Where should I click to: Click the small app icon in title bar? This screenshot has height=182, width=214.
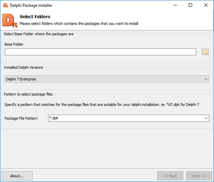point(5,5)
